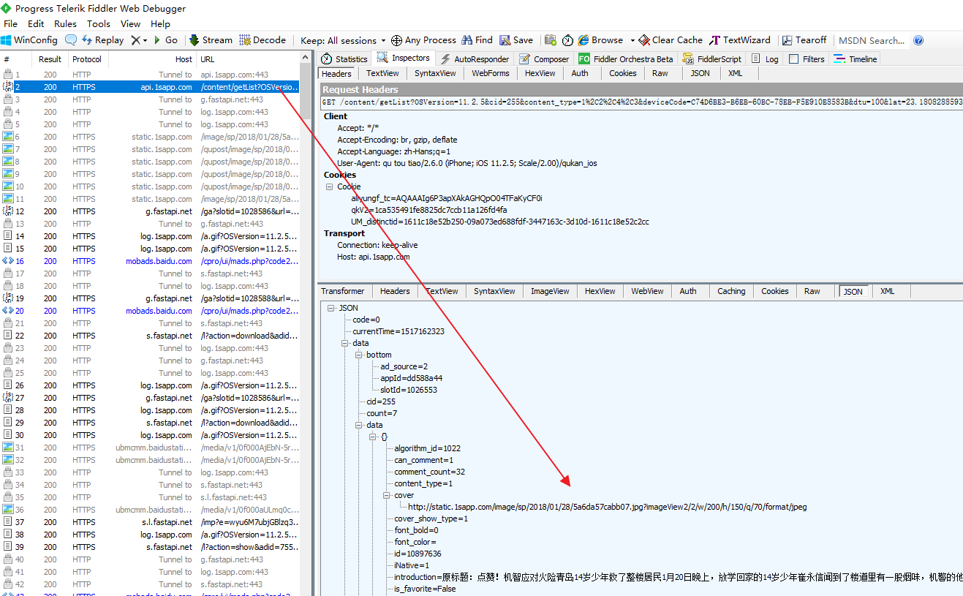Toggle Decode in the toolbar

pos(263,40)
